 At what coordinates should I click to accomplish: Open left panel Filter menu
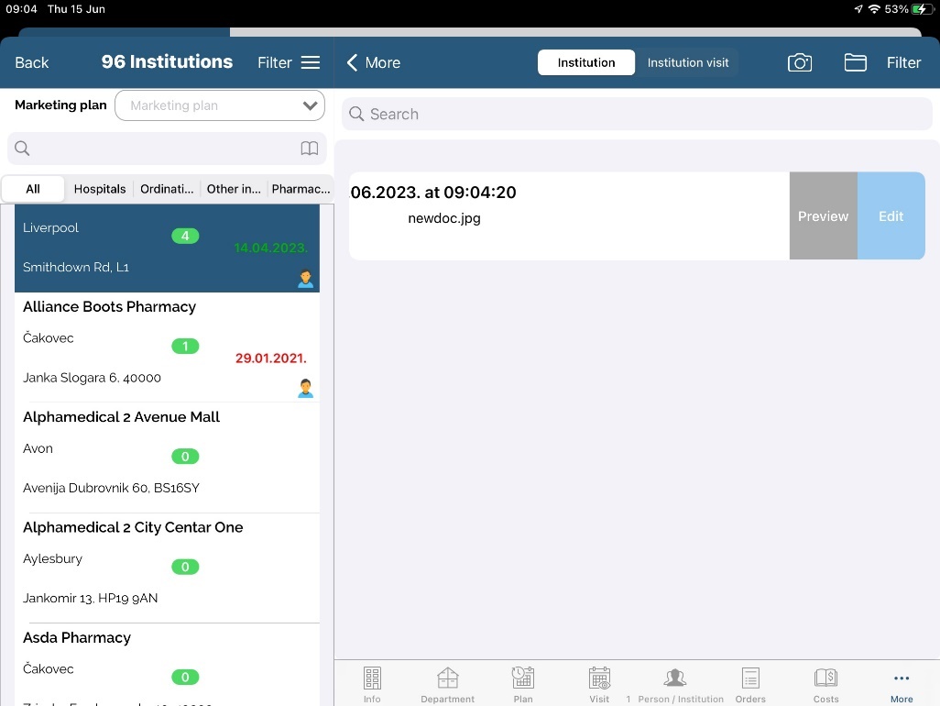(x=289, y=62)
